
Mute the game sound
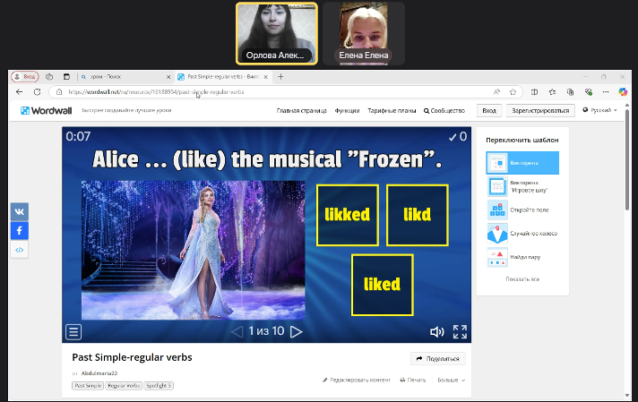[x=437, y=331]
